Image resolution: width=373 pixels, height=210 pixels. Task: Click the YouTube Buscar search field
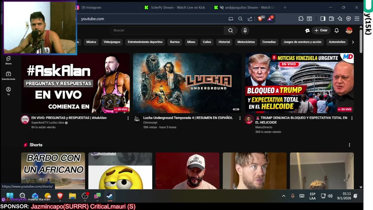point(167,30)
